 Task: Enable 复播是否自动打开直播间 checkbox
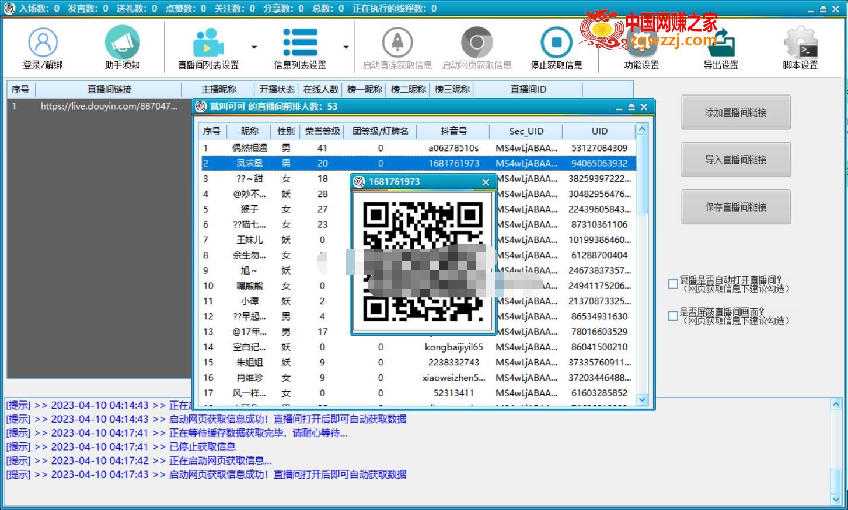[673, 284]
